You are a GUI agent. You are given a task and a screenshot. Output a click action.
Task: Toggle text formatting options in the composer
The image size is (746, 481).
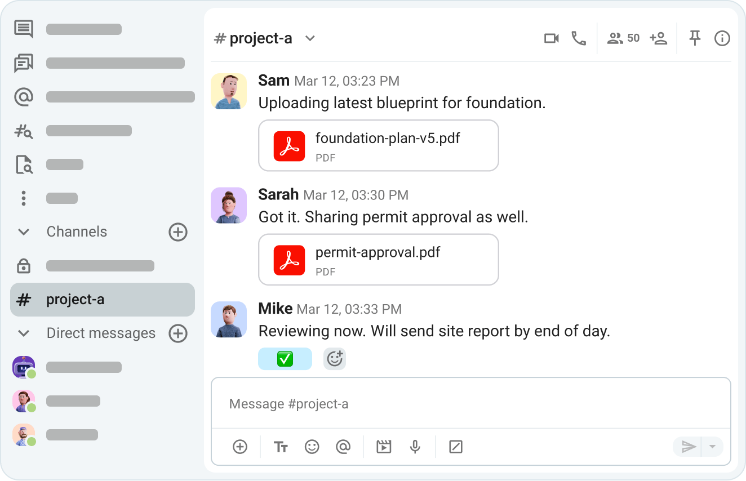tap(281, 447)
